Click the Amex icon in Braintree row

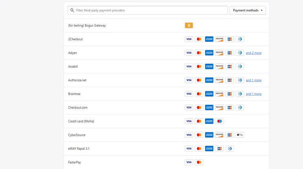(x=209, y=94)
